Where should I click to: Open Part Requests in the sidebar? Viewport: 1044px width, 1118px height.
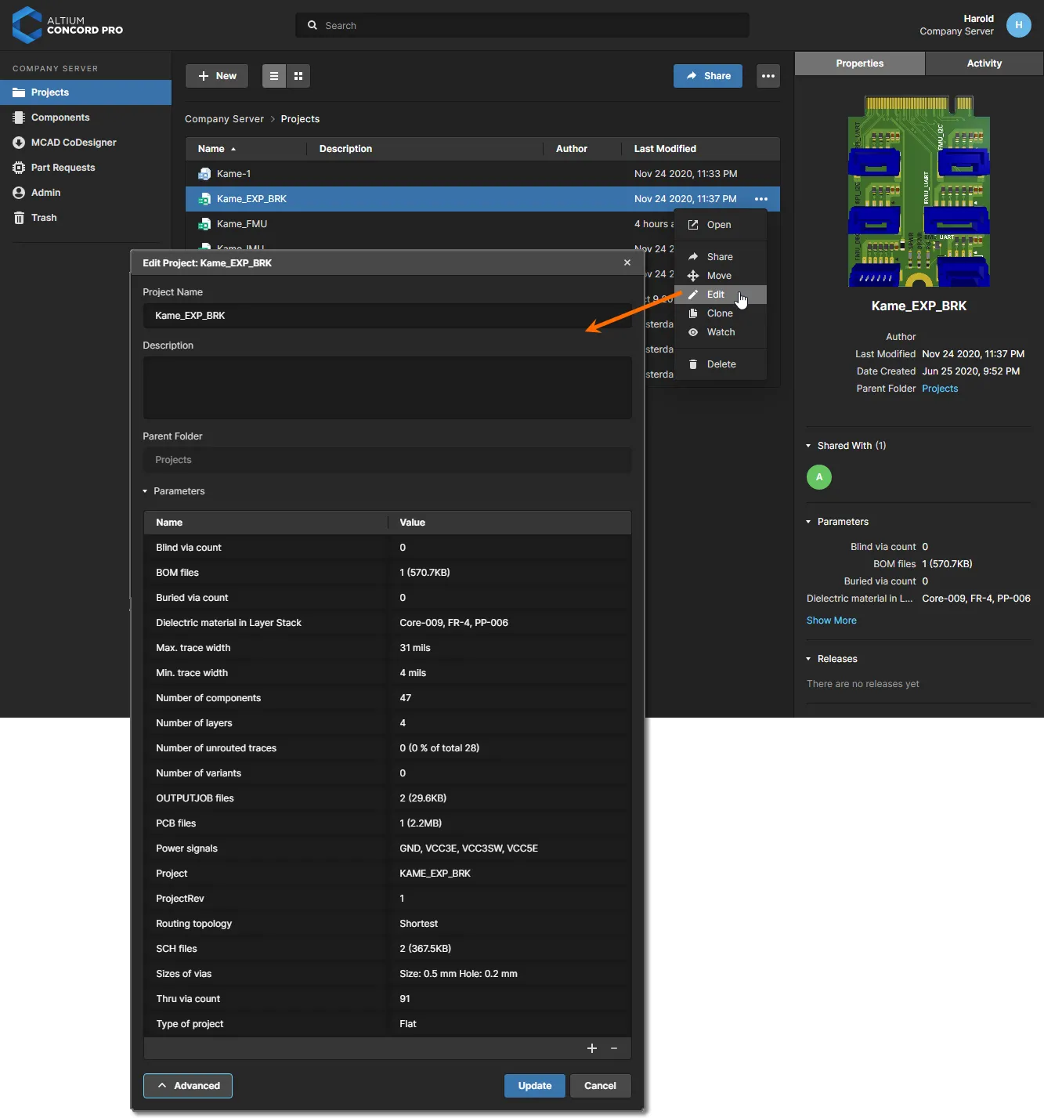[85, 168]
